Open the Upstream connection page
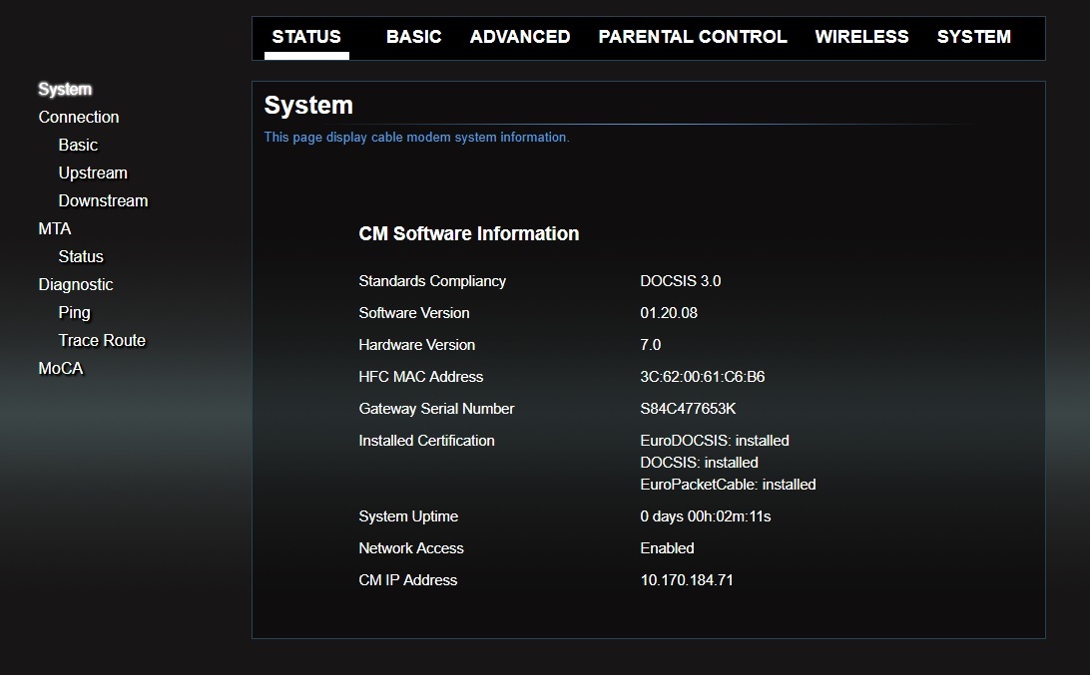 tap(93, 172)
